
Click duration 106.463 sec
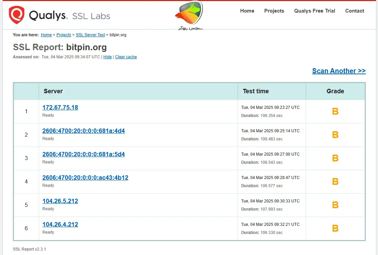(x=262, y=139)
